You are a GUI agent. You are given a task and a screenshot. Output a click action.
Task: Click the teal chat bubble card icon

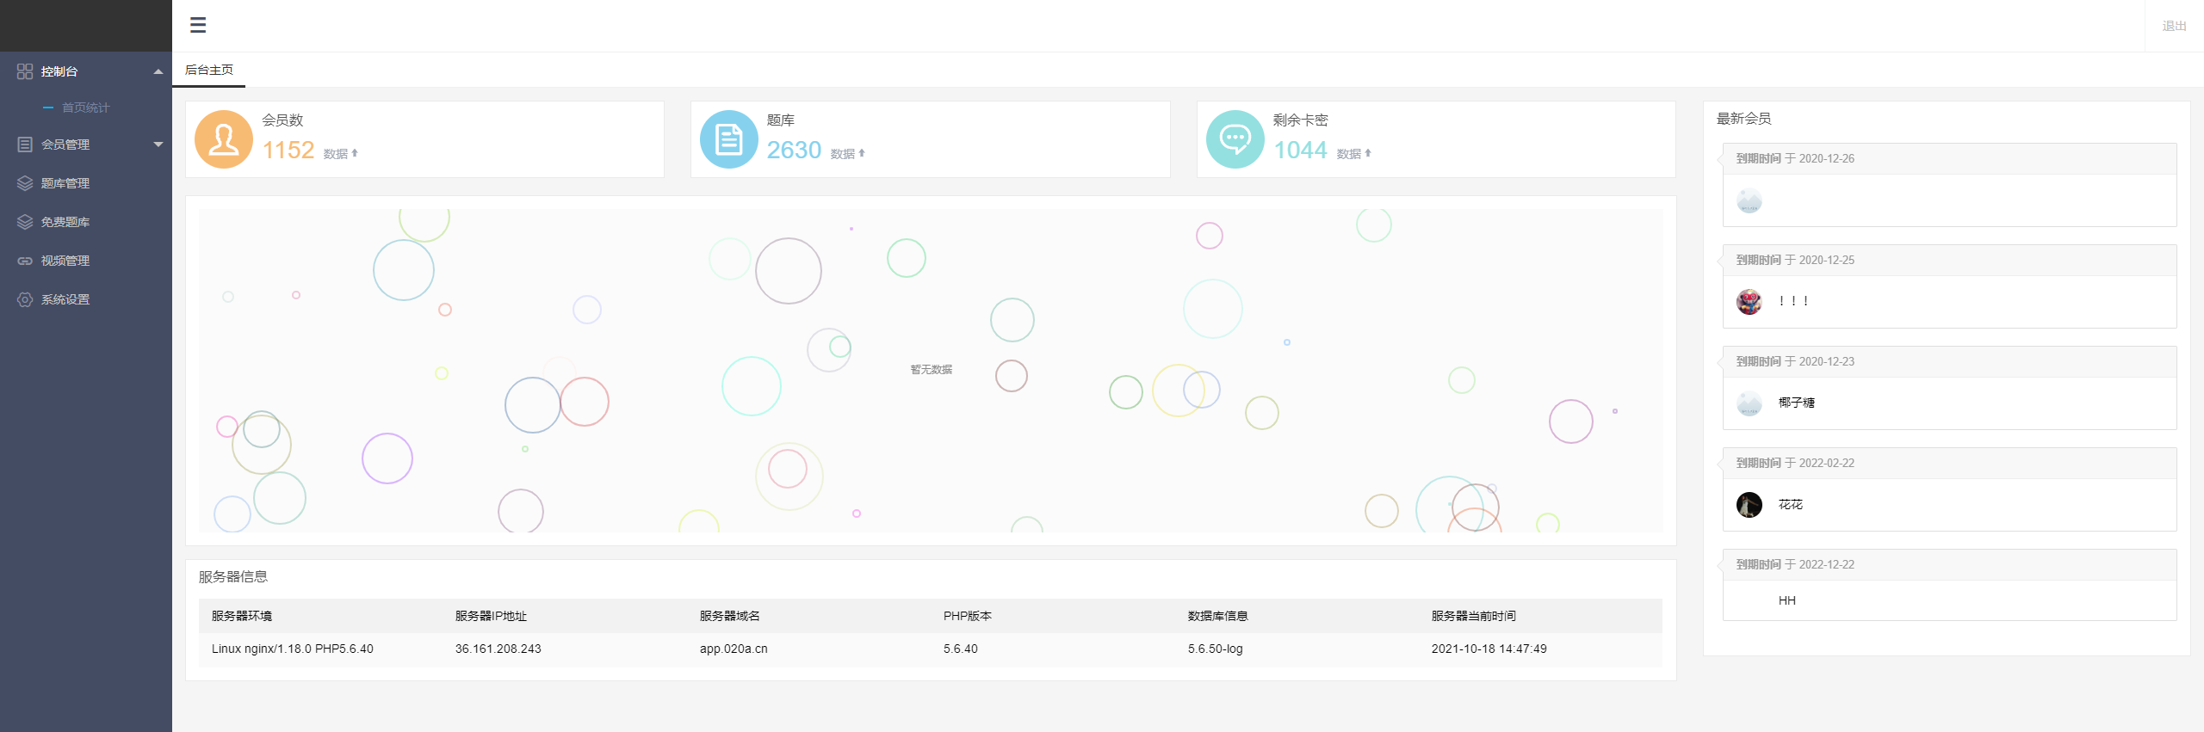click(x=1235, y=139)
